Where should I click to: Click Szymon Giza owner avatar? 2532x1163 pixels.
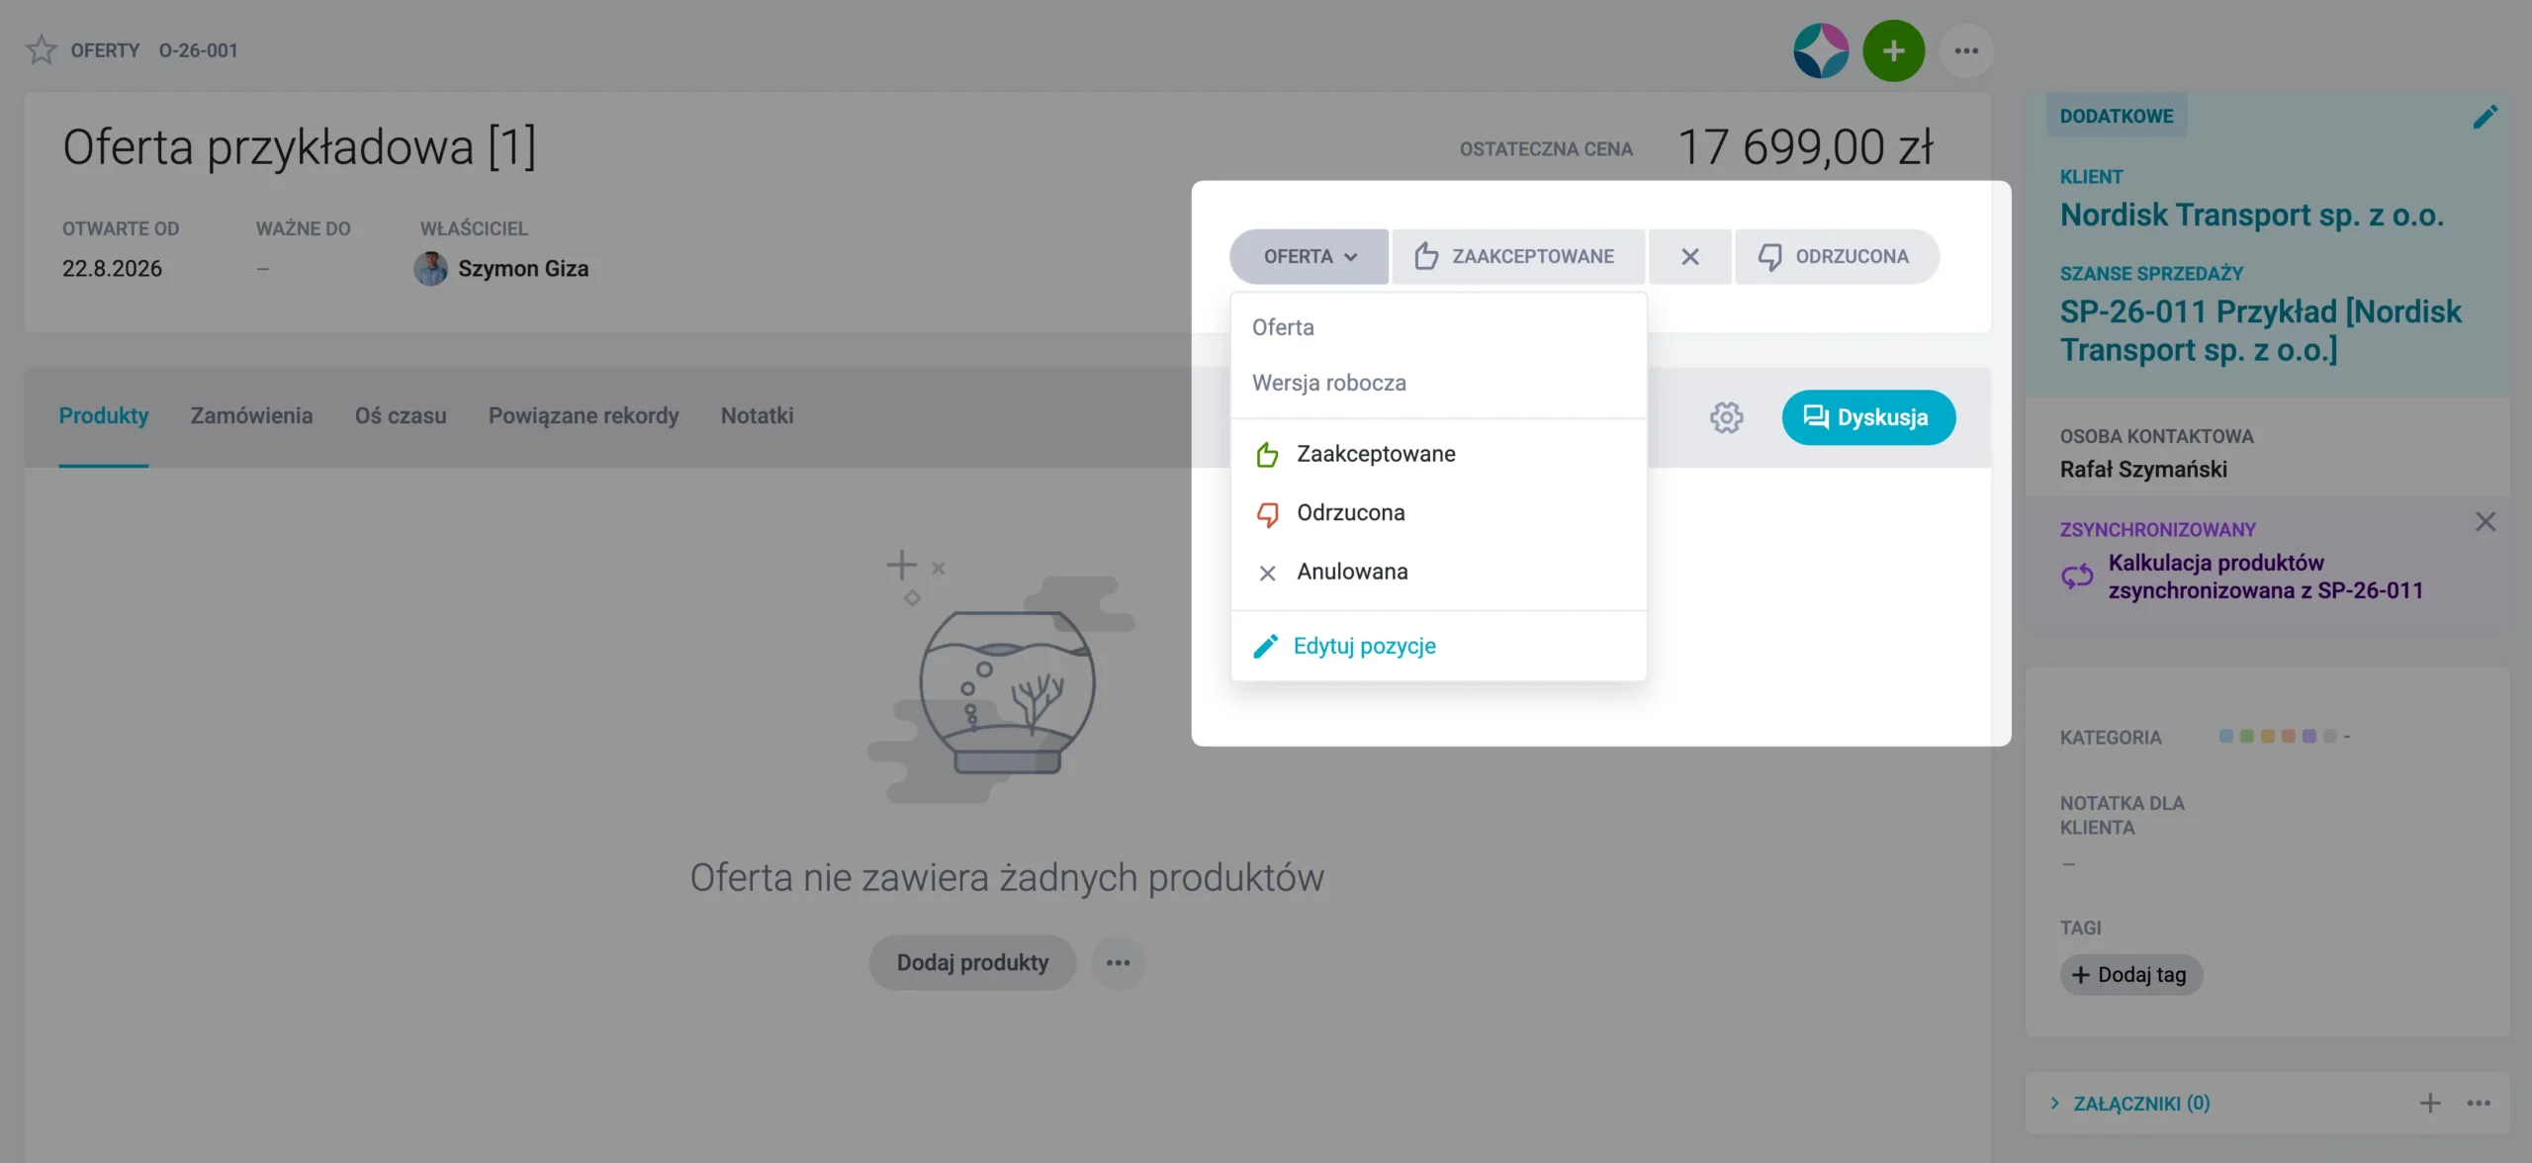click(x=430, y=268)
